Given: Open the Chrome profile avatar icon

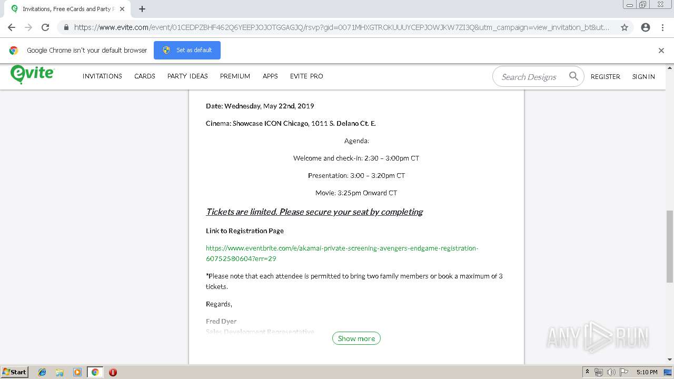Looking at the screenshot, I should (646, 27).
